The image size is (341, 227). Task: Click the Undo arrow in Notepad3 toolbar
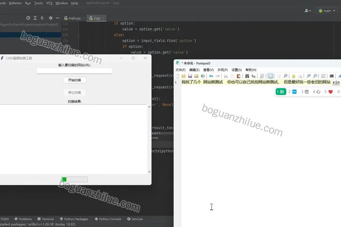pyautogui.click(x=211, y=76)
